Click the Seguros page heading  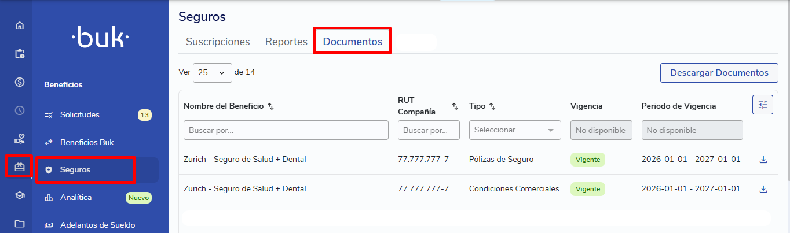click(x=202, y=17)
